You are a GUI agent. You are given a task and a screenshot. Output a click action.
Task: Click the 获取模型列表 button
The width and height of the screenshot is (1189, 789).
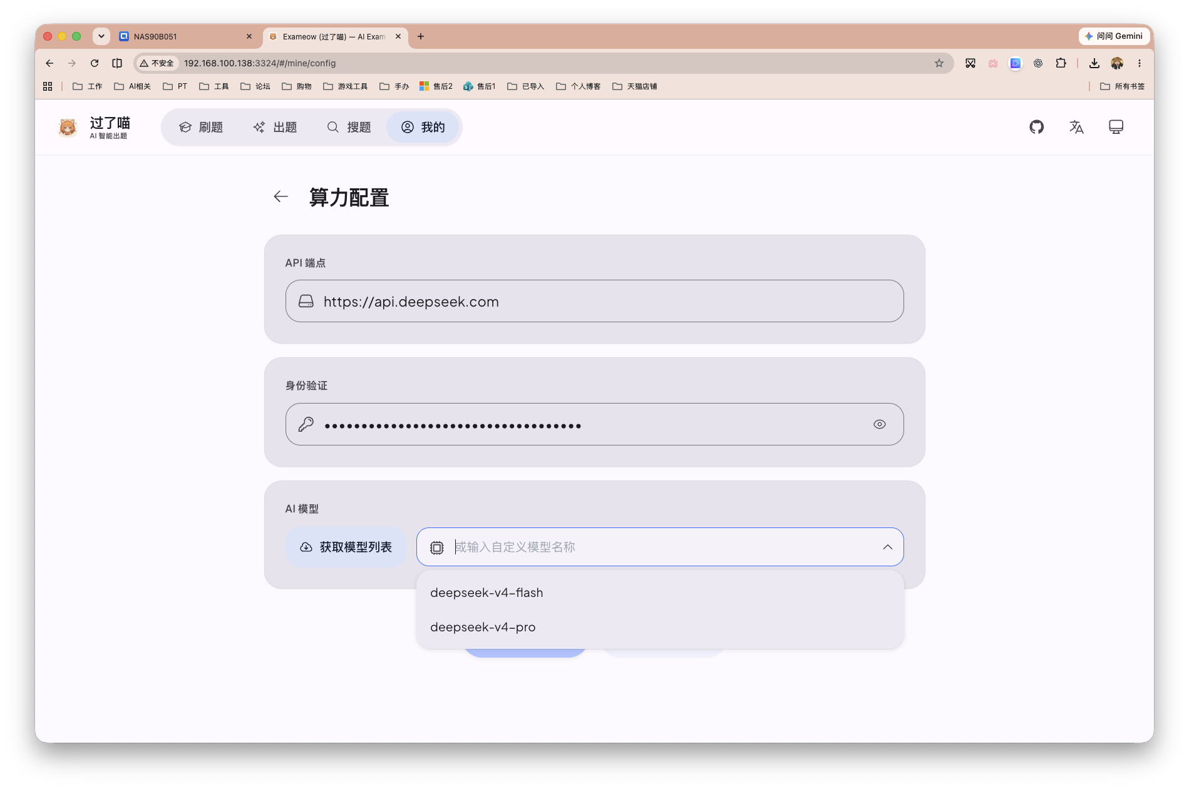[x=346, y=547]
